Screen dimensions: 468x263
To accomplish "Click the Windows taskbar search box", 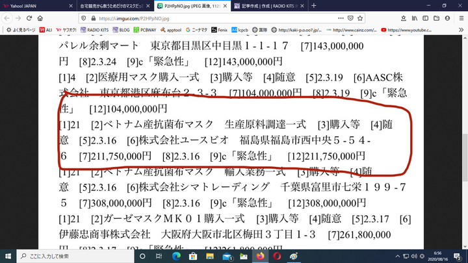I will (x=71, y=255).
